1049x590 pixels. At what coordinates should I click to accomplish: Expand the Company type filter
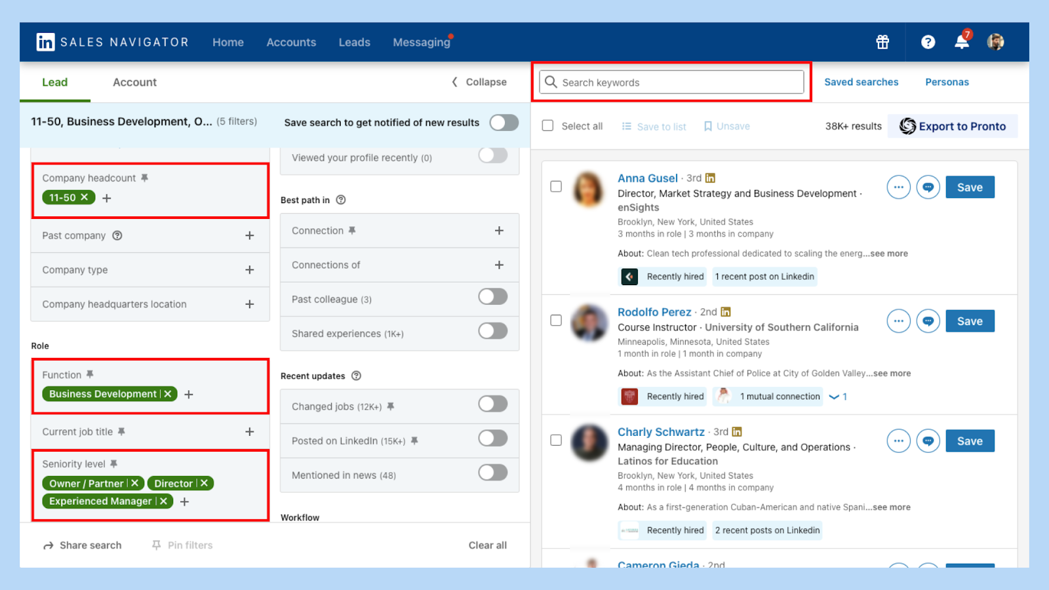[249, 270]
